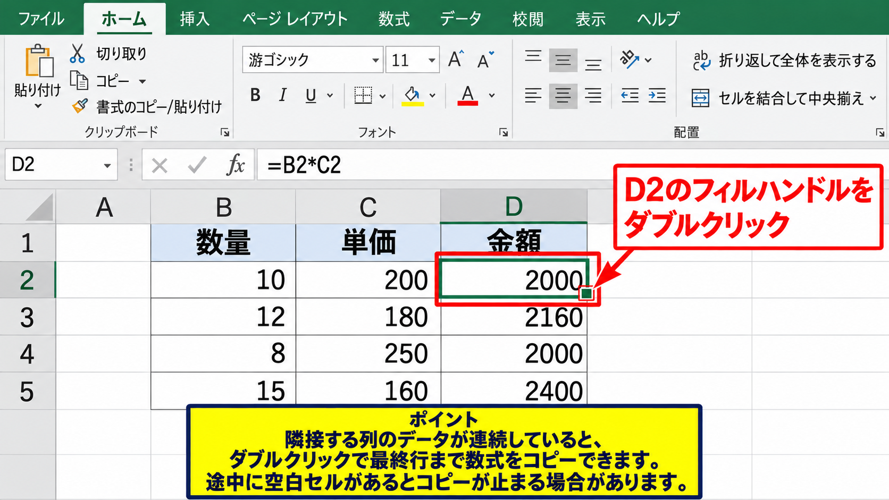Click the yellow fill color bucket
The width and height of the screenshot is (889, 500).
click(412, 96)
